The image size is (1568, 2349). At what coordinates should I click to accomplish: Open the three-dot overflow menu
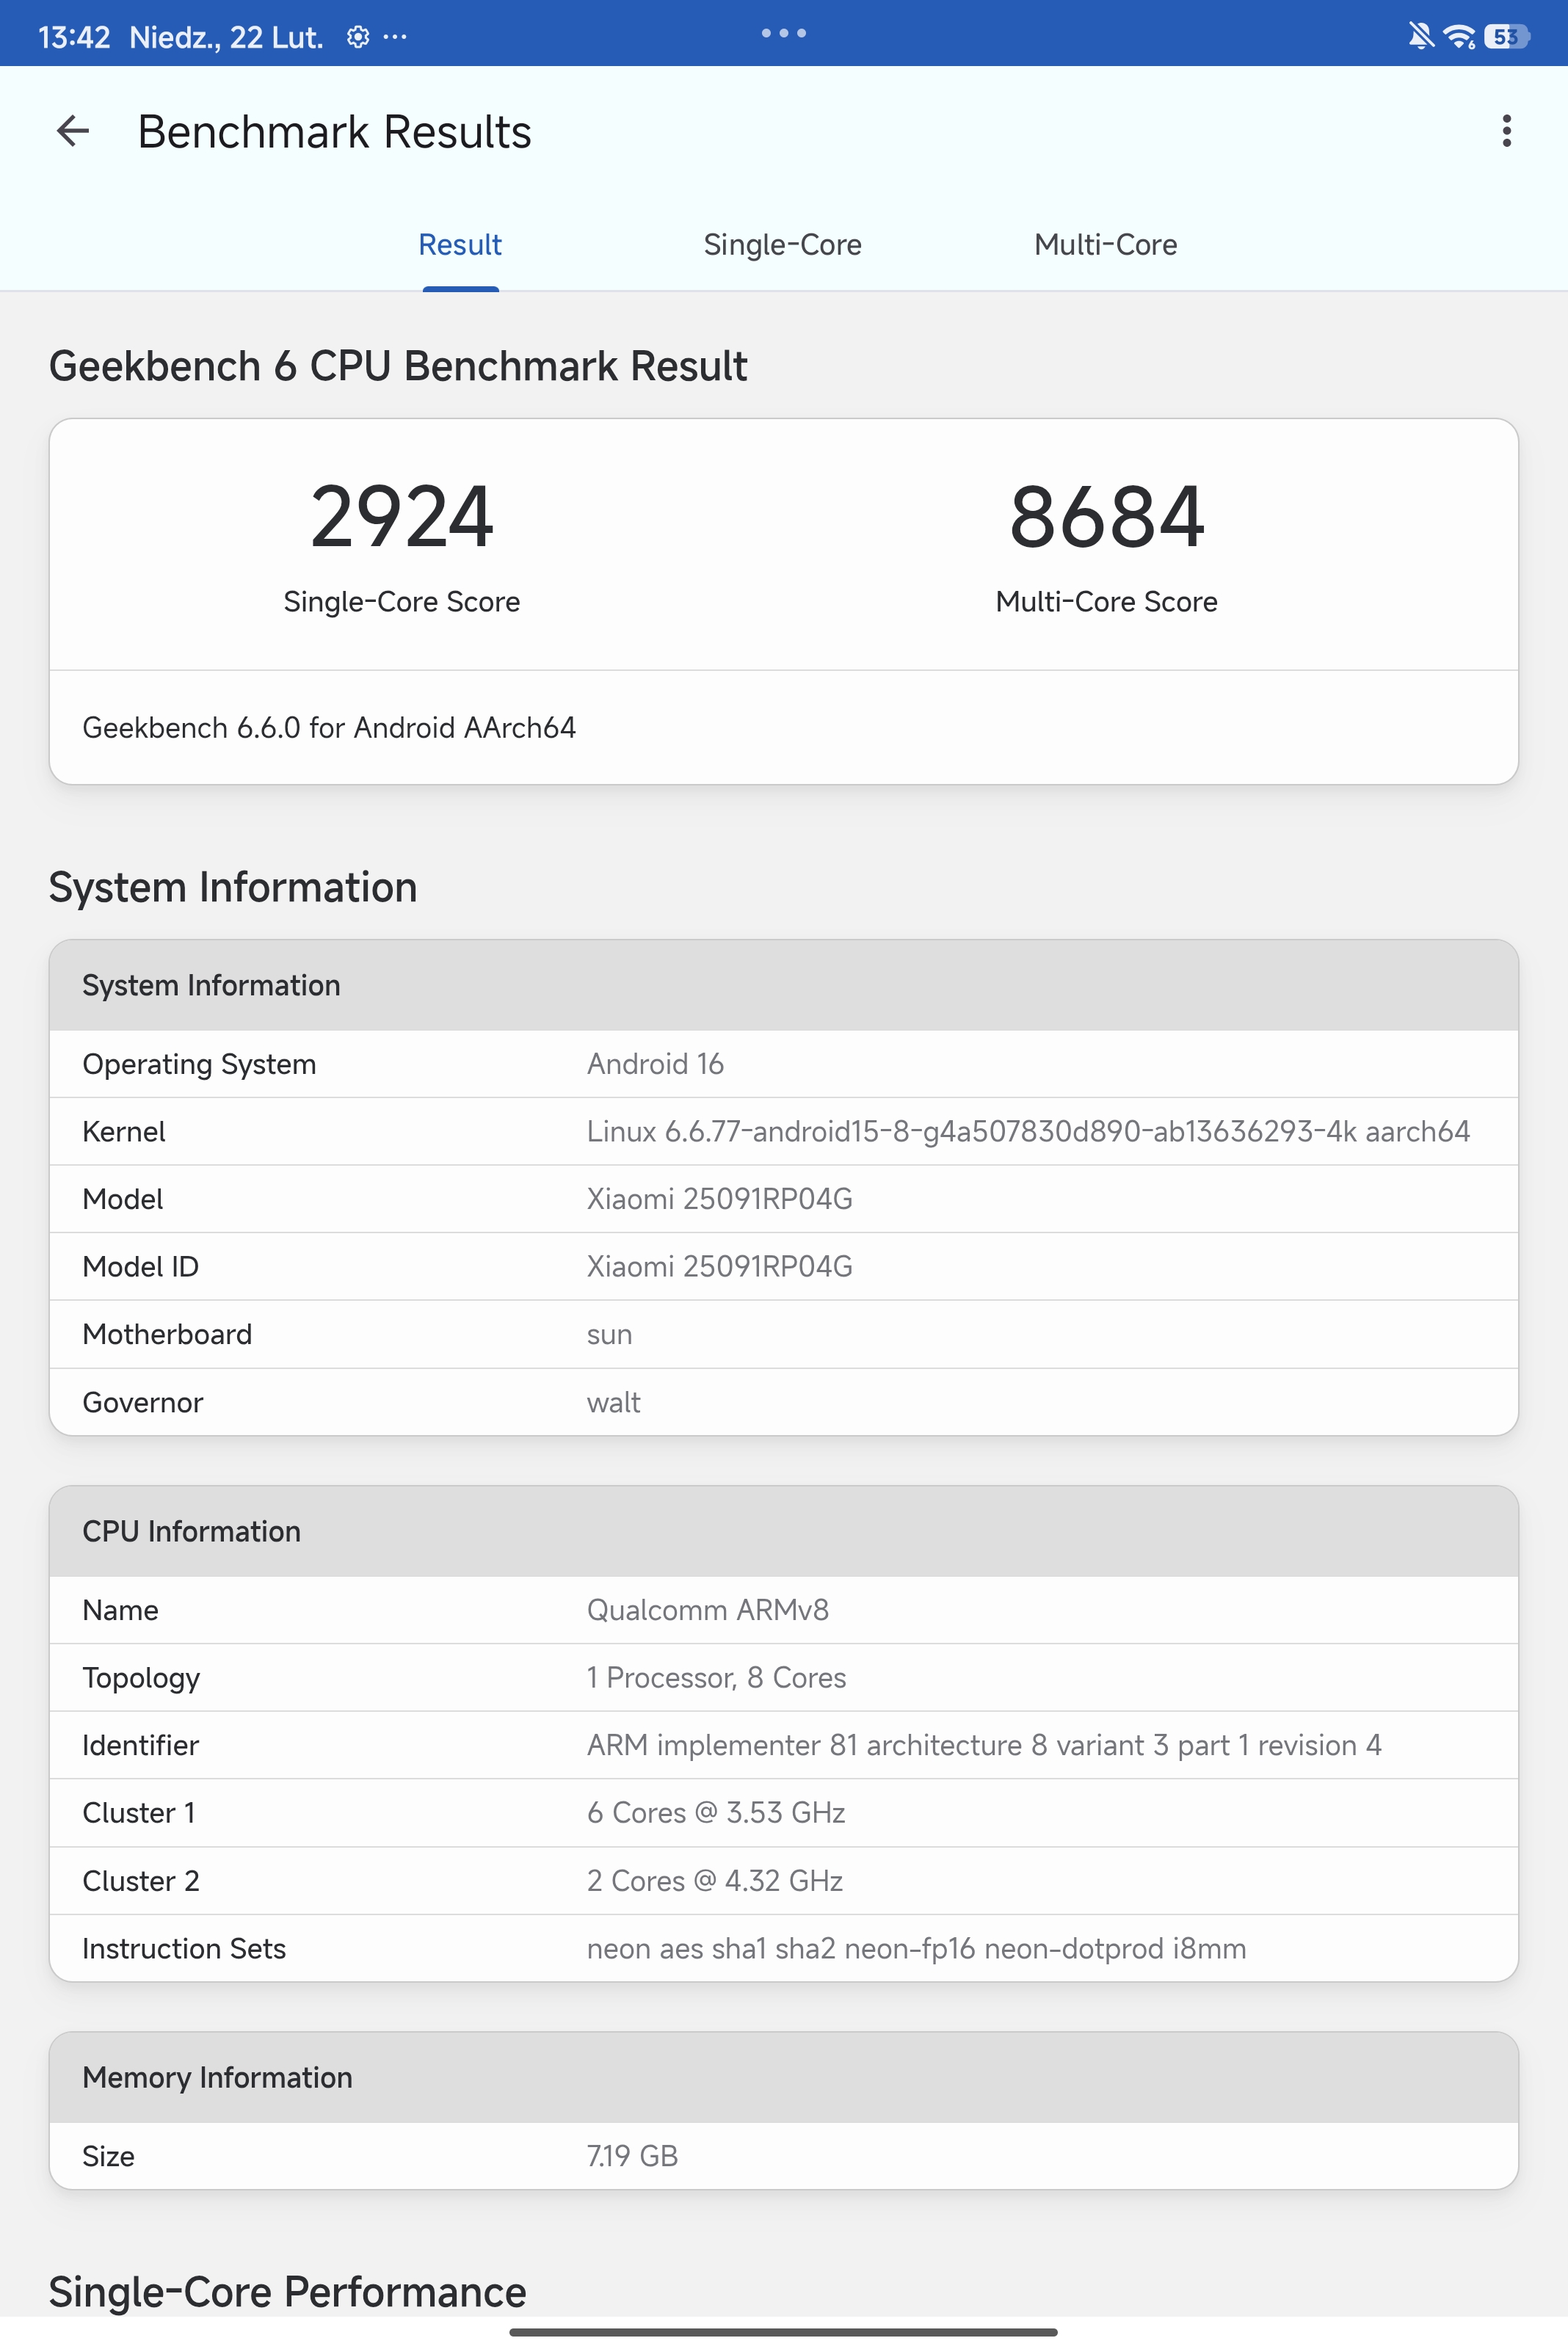point(1505,131)
